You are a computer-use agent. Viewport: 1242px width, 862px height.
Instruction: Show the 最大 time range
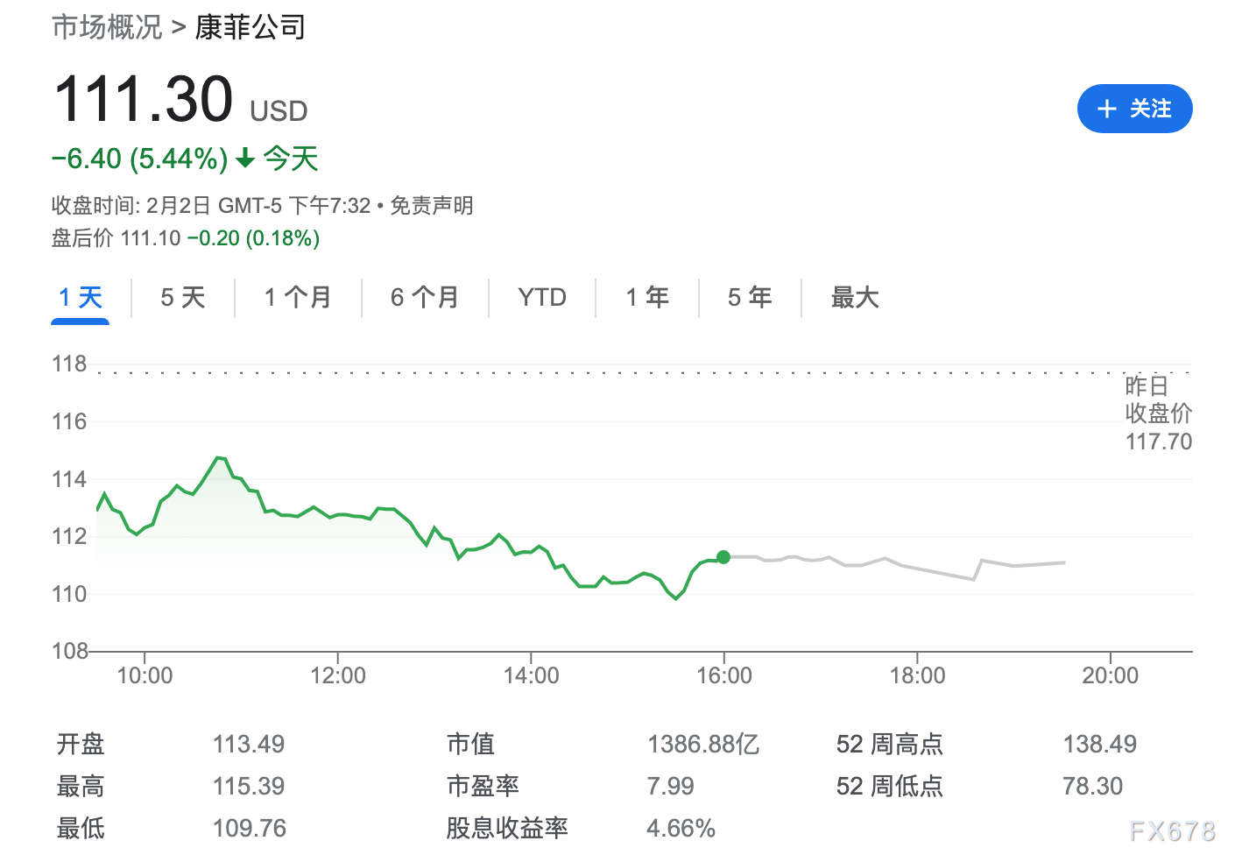coord(854,298)
